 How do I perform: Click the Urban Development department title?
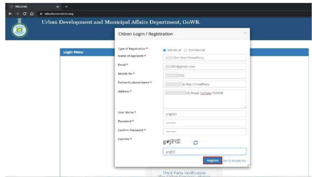121,22
